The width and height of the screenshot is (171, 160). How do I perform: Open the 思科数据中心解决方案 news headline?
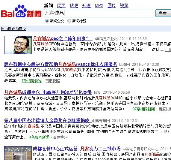pyautogui.click(x=60, y=64)
